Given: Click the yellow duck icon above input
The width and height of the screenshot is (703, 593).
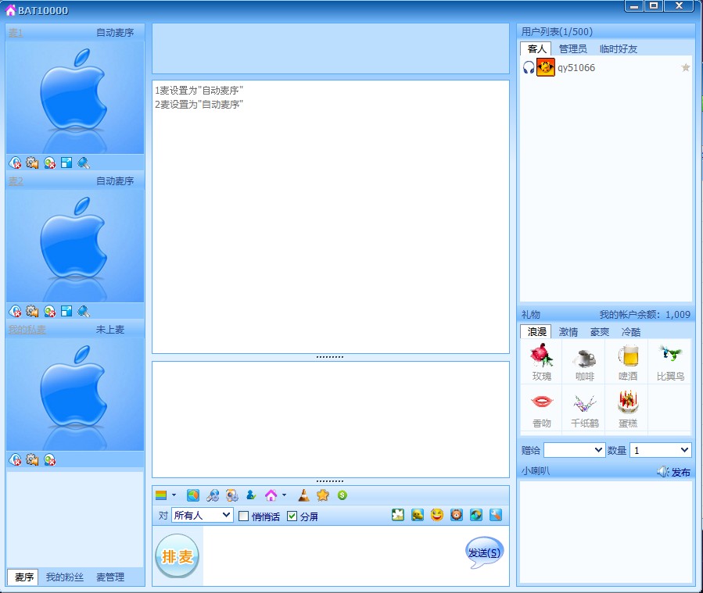Looking at the screenshot, I should [418, 515].
